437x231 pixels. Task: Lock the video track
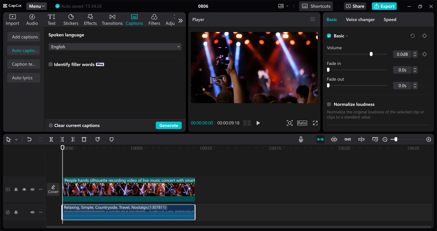pyautogui.click(x=16, y=189)
